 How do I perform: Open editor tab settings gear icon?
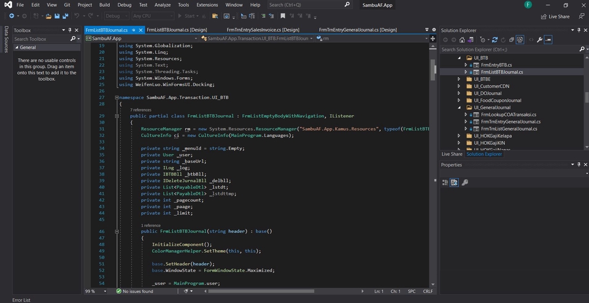(434, 29)
